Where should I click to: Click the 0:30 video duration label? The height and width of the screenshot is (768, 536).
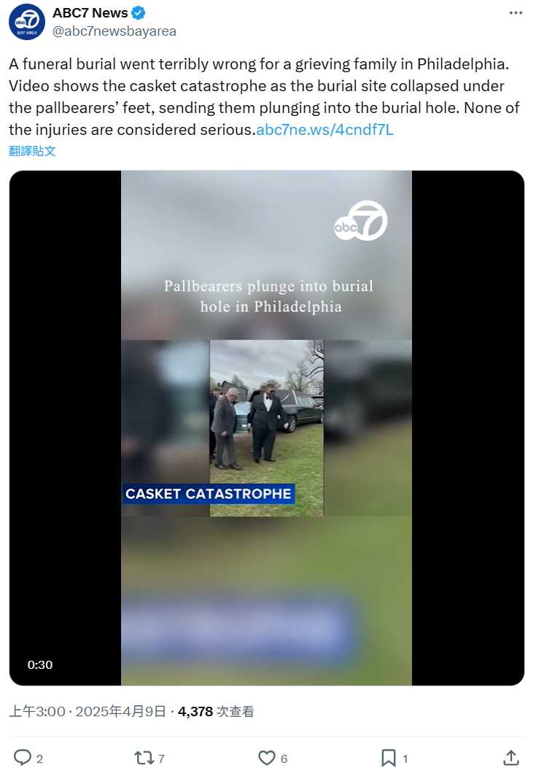pos(39,664)
